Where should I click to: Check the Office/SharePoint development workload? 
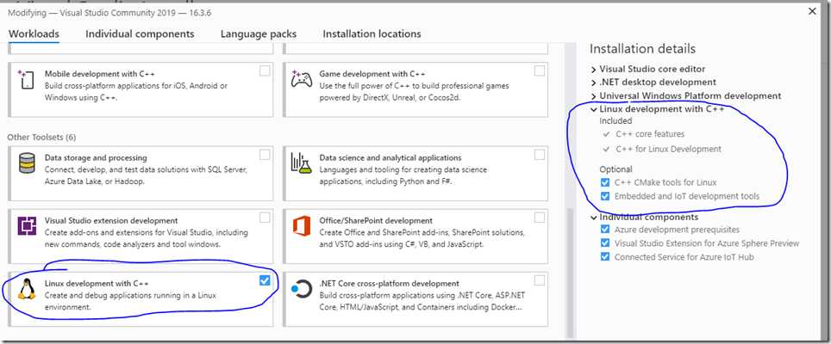tap(540, 218)
